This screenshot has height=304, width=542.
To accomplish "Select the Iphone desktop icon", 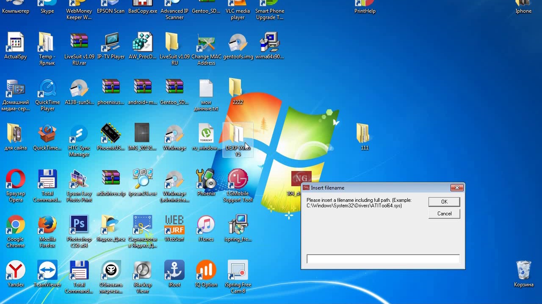I will pyautogui.click(x=523, y=7).
